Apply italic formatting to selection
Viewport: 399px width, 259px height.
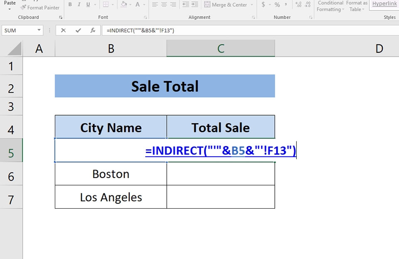coord(79,3)
